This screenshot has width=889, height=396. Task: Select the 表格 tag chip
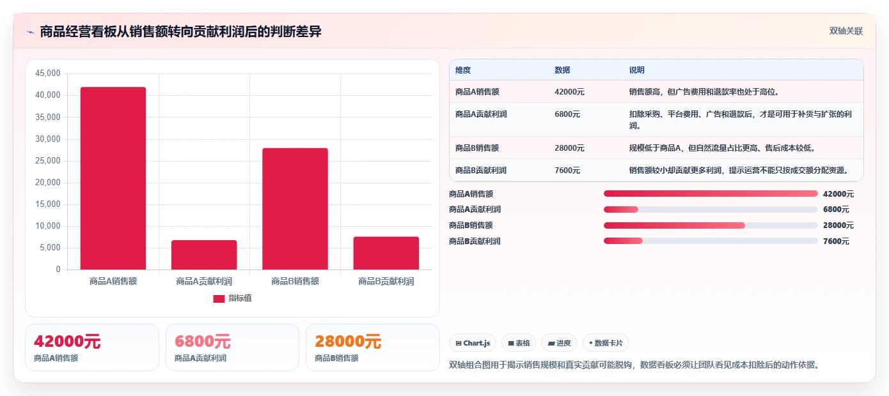(519, 343)
